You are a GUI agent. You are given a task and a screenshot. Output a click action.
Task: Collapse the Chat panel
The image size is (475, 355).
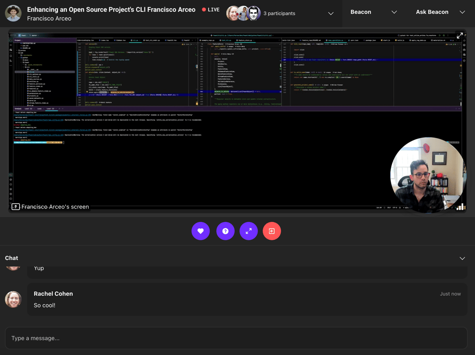coord(462,258)
